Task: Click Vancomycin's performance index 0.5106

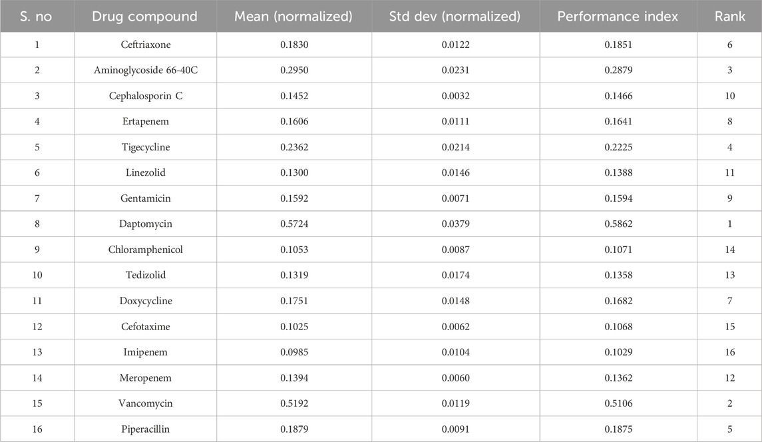Action: [x=618, y=403]
